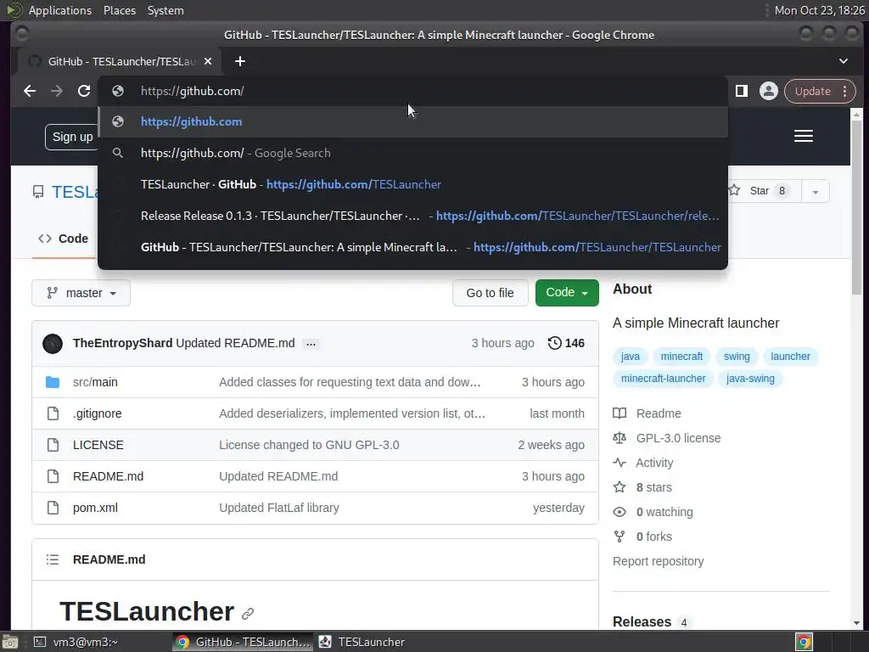This screenshot has width=869, height=652.
Task: Open the pom.xml file
Action: [x=95, y=508]
